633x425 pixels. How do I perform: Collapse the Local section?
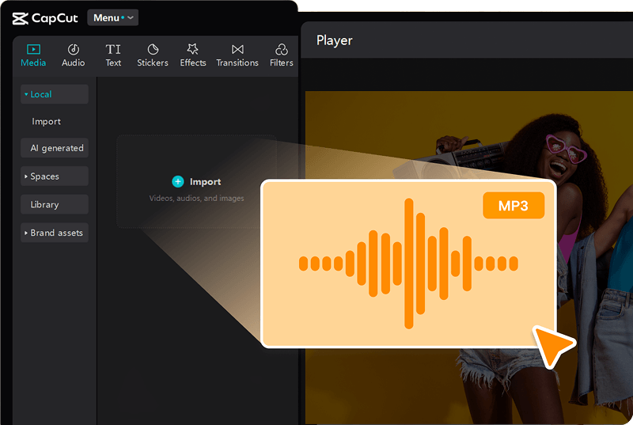tap(55, 94)
